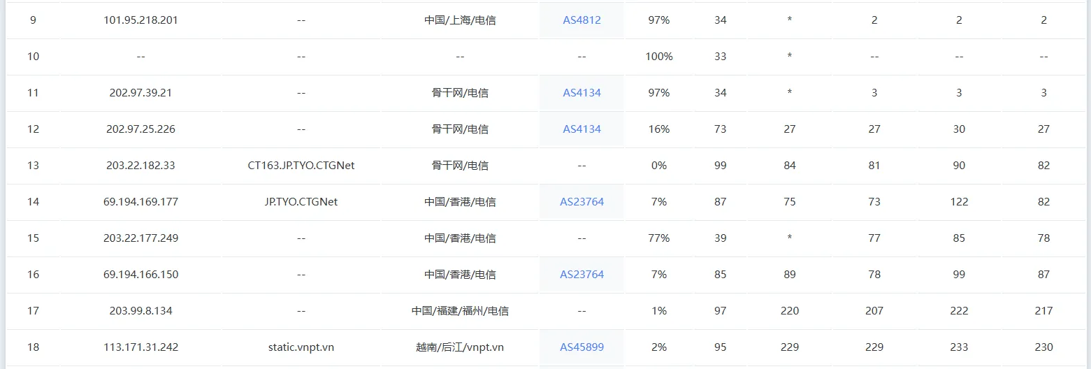Select IP address 69.194.169.177
This screenshot has height=369, width=1091.
(x=140, y=202)
